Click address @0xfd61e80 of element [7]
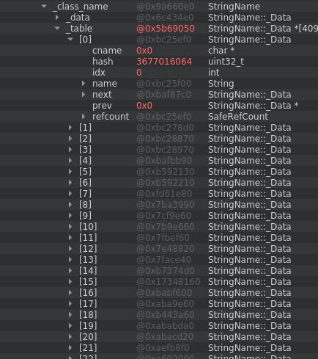Screen dimensions: 318x359 click(164, 194)
